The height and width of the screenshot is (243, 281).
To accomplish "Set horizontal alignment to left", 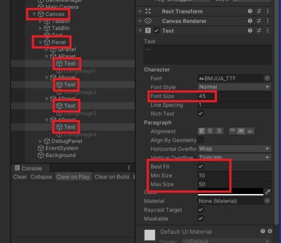I will pos(202,131).
